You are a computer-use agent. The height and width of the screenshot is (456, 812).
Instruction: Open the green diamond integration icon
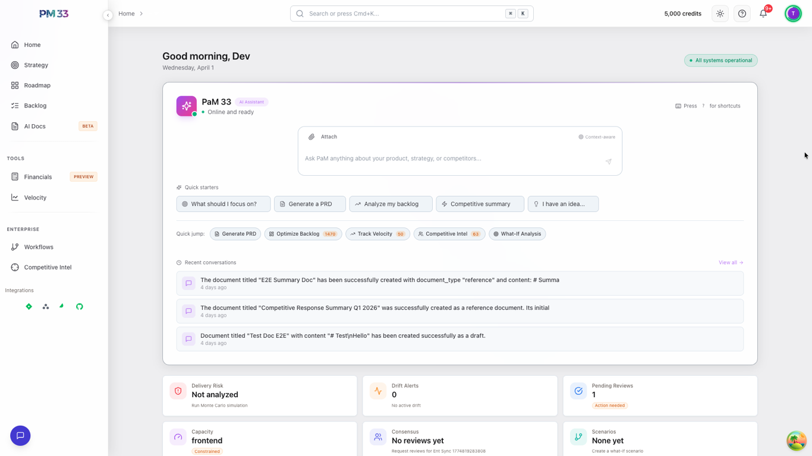point(29,306)
